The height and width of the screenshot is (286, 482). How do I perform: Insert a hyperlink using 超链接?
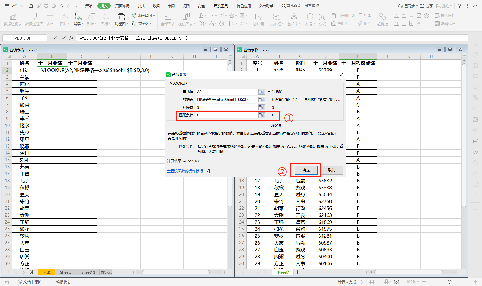point(383,19)
